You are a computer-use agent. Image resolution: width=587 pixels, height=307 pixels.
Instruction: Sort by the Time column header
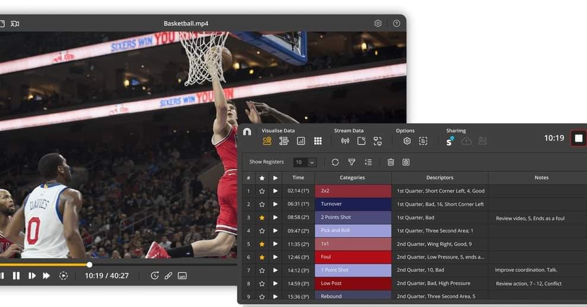(x=299, y=178)
